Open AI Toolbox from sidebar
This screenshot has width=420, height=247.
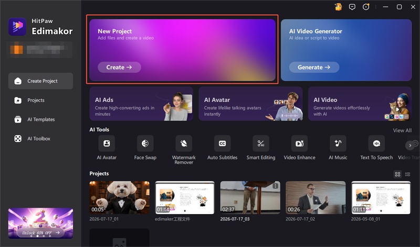click(40, 139)
